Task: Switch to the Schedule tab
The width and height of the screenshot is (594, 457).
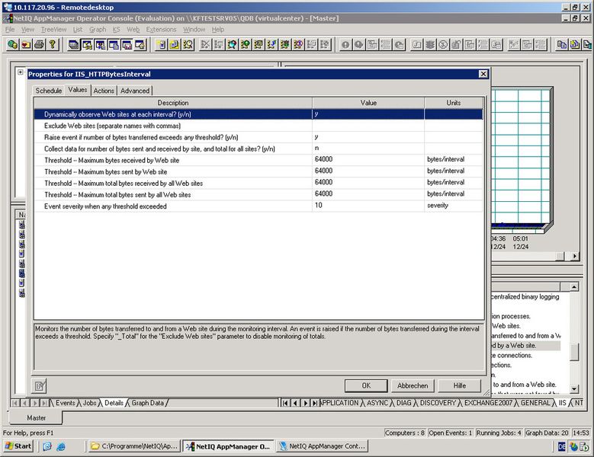Action: [49, 91]
